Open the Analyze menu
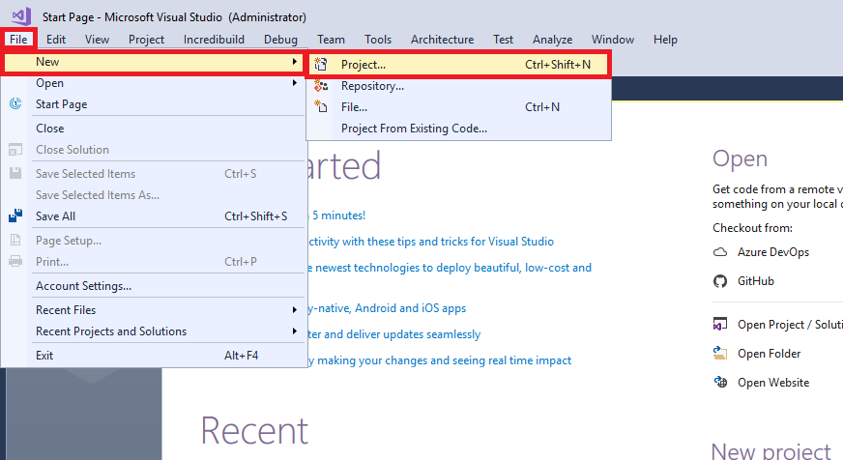The height and width of the screenshot is (460, 843). coord(552,40)
